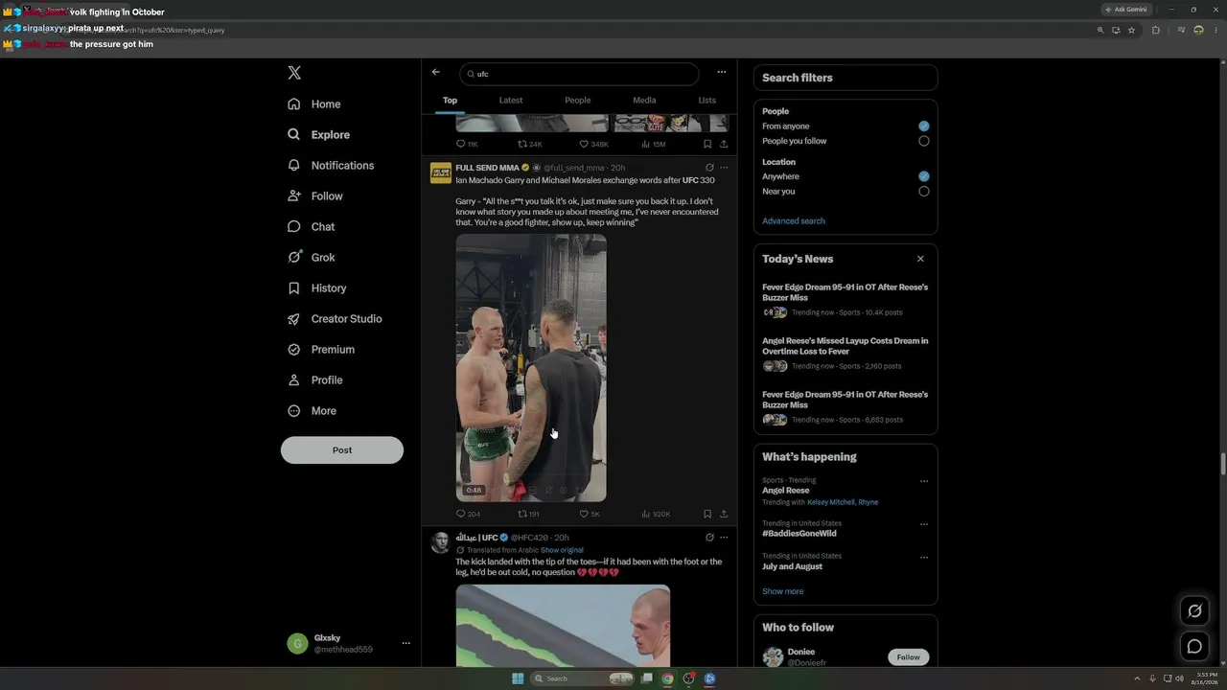Share the post with 15M views
Viewport: 1227px width, 690px height.
tap(724, 145)
